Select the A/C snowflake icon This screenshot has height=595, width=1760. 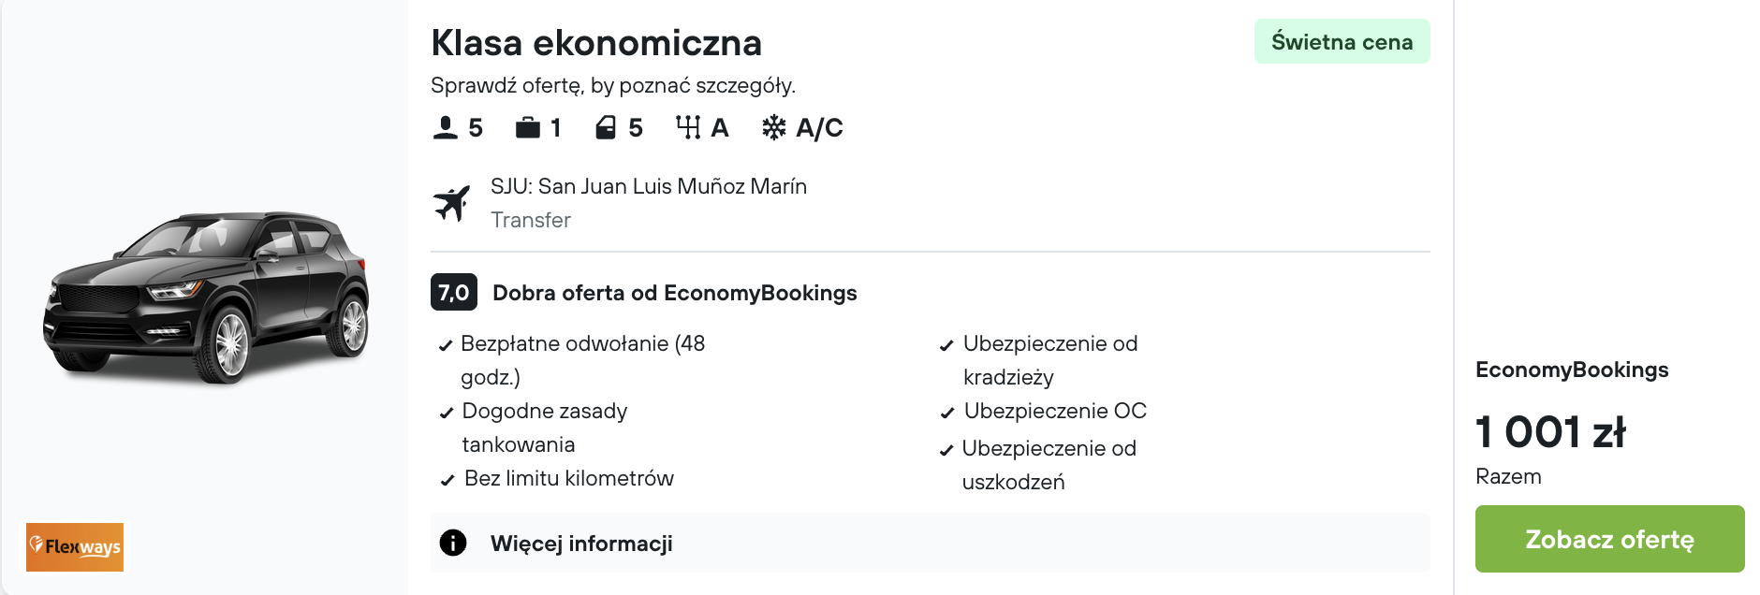coord(774,127)
